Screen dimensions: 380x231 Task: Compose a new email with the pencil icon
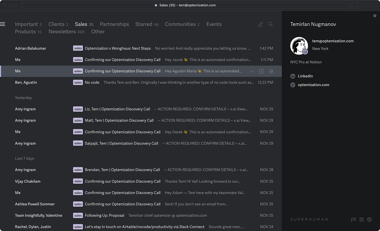coord(260,24)
